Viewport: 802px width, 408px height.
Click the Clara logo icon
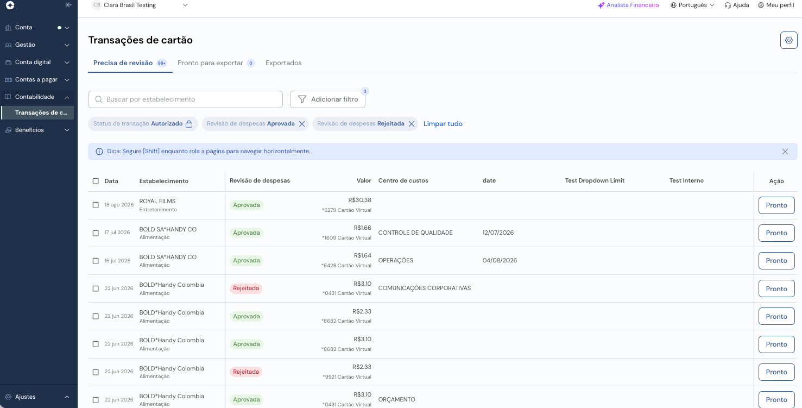click(x=10, y=5)
